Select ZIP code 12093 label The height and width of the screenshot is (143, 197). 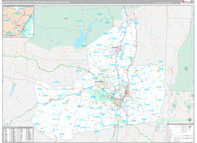pos(36,124)
